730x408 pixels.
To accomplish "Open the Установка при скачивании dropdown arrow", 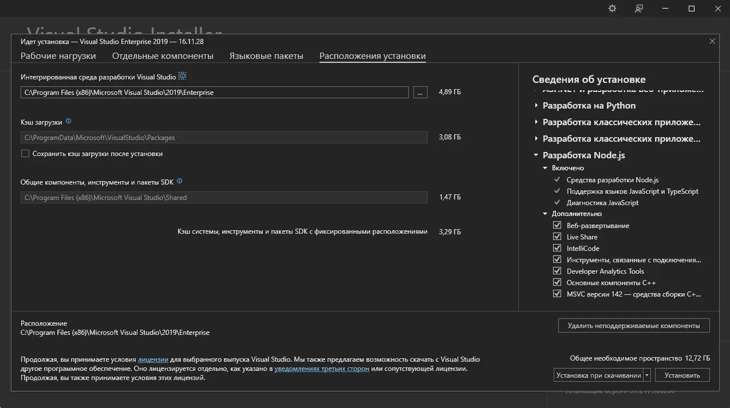I will (x=647, y=375).
